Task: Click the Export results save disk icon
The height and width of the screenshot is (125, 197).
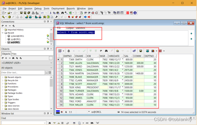Action: coord(141,51)
